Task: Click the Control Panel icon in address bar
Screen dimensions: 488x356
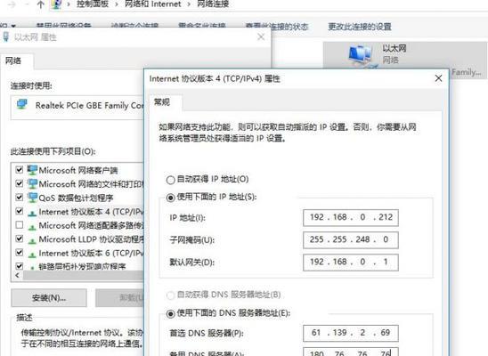Action: (x=57, y=4)
